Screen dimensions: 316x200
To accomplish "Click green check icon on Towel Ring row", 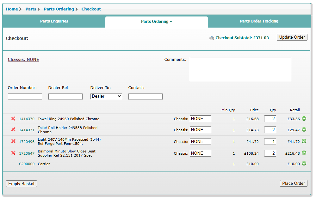I will 304,119.
